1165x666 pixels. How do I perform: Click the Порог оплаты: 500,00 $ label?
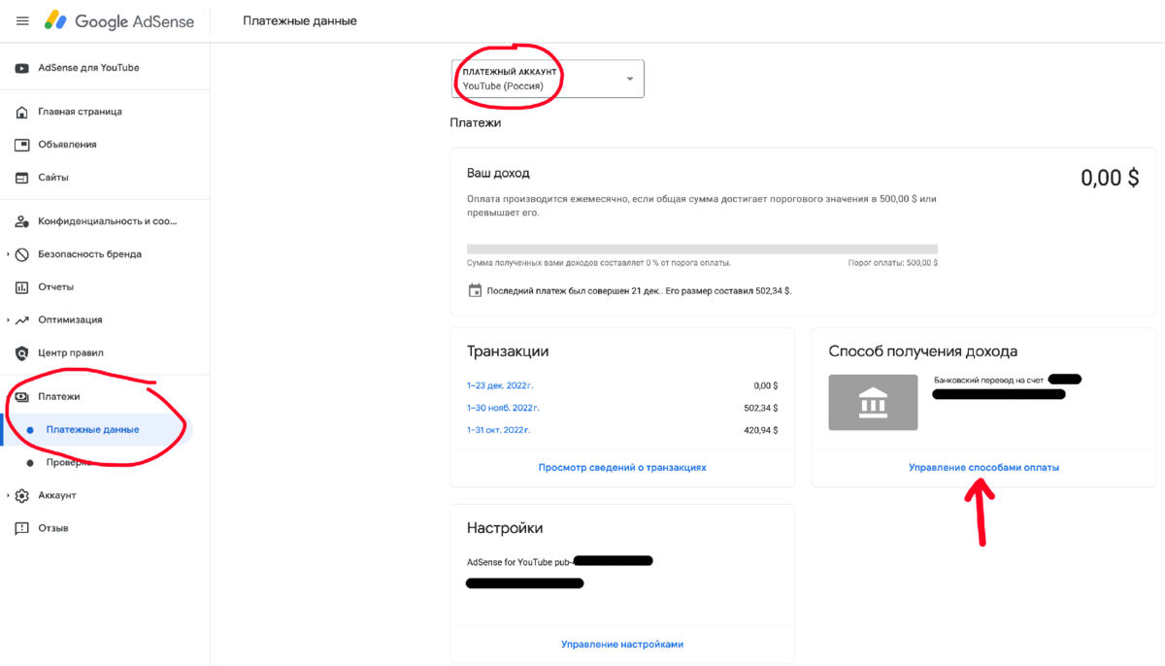[x=893, y=263]
